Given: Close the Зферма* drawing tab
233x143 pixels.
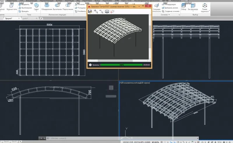Looking at the screenshot, I should point(19,18).
